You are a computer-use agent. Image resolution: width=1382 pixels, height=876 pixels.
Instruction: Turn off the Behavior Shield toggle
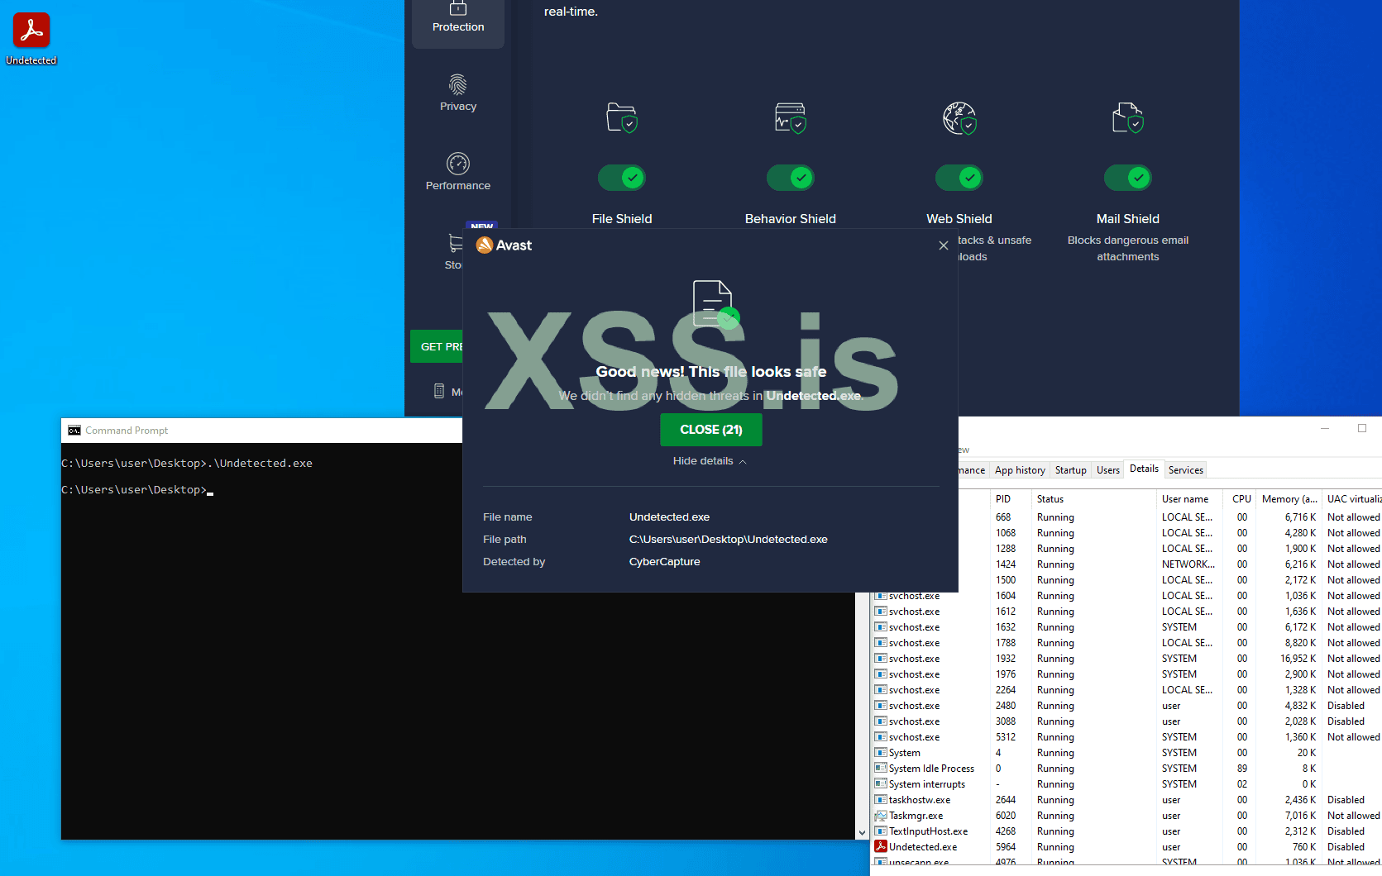coord(791,178)
